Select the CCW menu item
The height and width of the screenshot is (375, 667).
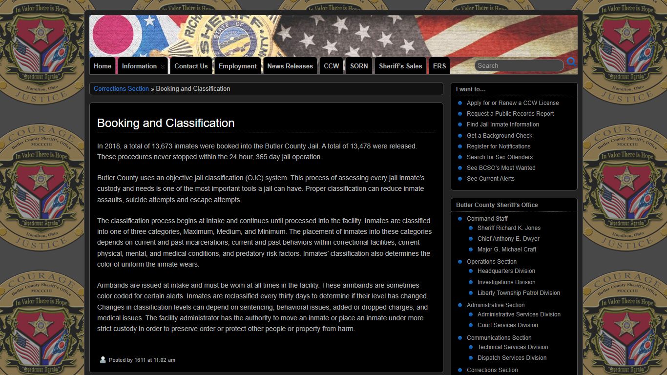(x=332, y=66)
